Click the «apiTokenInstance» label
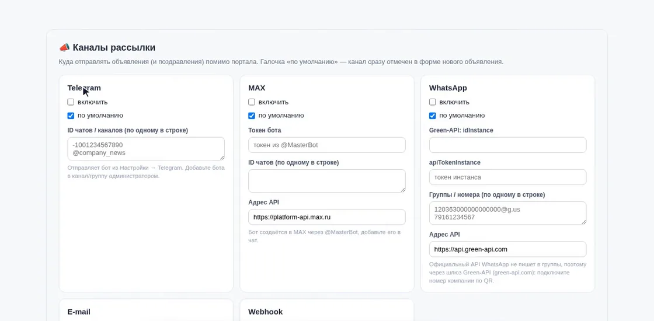Viewport: 654px width, 321px height. pos(455,163)
